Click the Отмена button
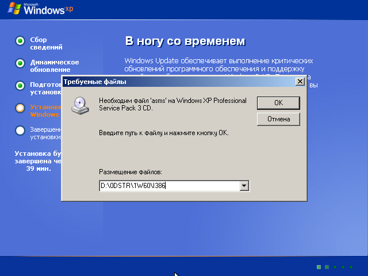This screenshot has height=276, width=368. (x=278, y=119)
